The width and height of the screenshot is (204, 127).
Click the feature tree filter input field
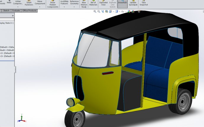tap(7, 19)
